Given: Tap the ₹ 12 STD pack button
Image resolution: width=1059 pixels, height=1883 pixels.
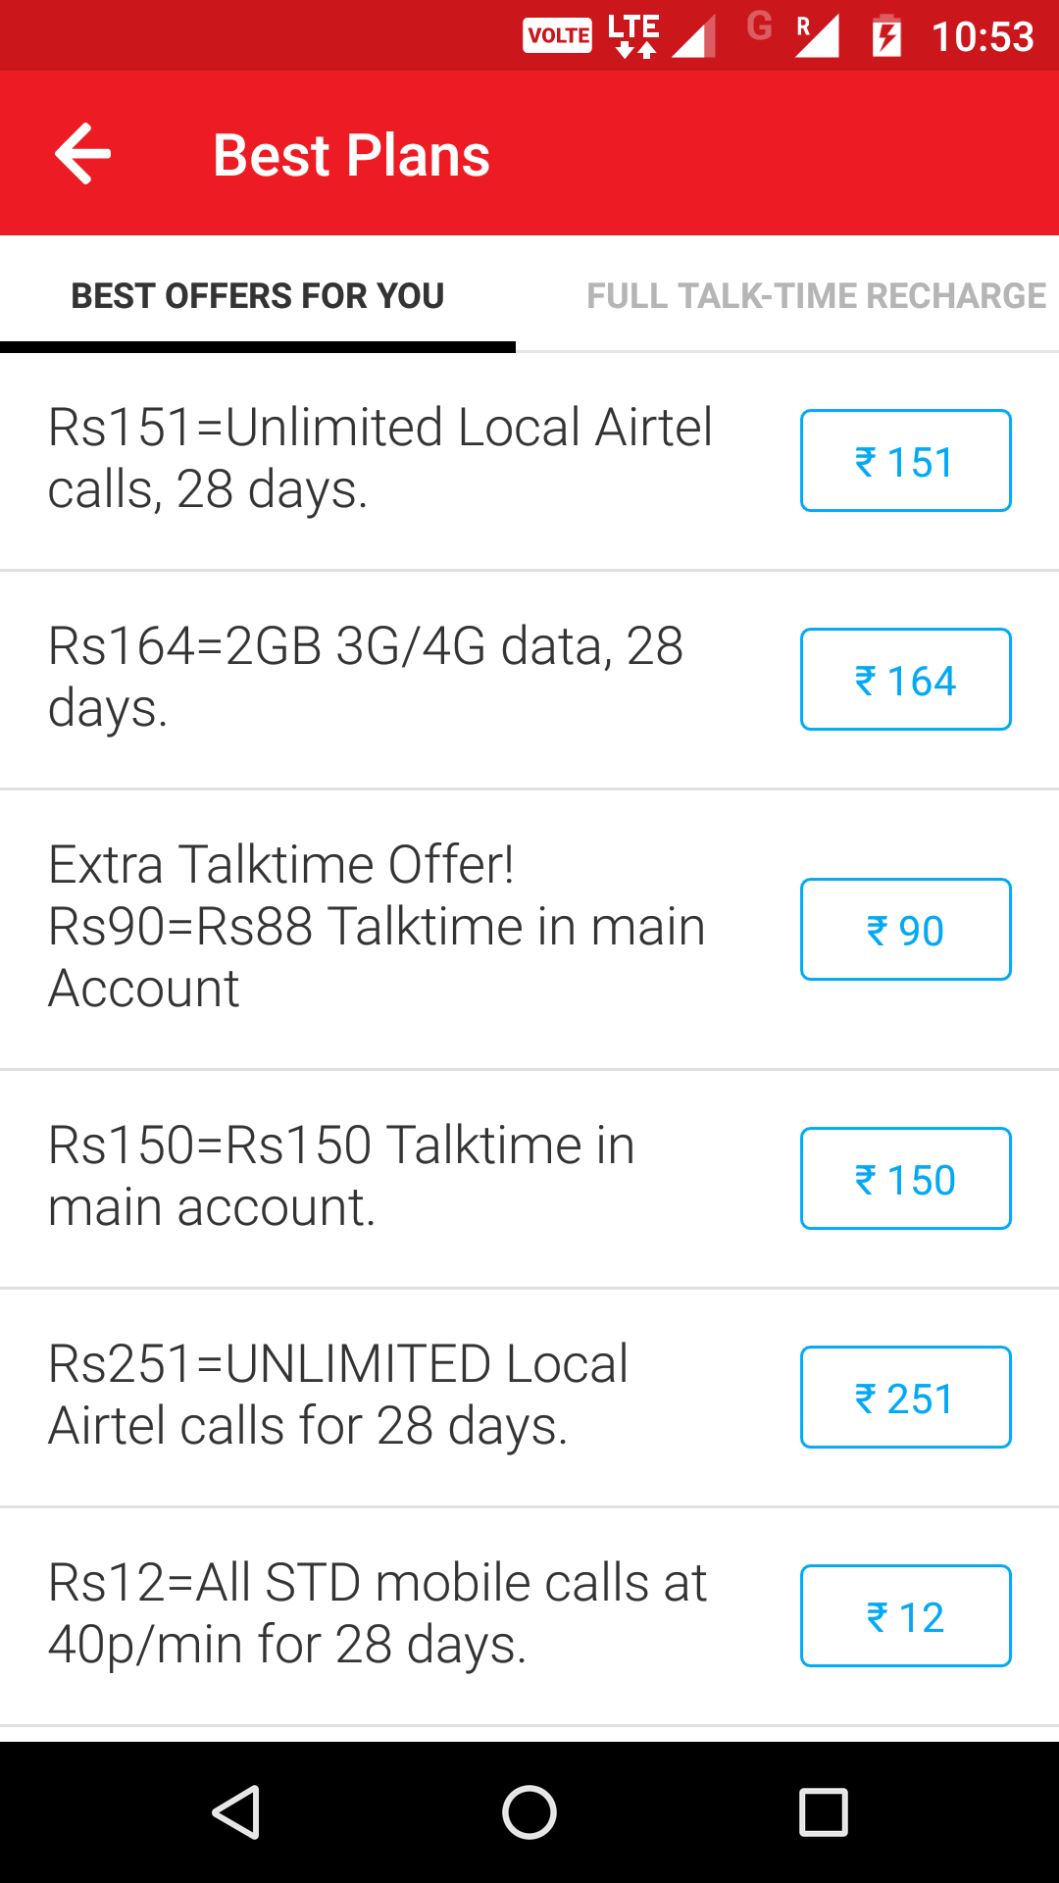Looking at the screenshot, I should pos(905,1616).
